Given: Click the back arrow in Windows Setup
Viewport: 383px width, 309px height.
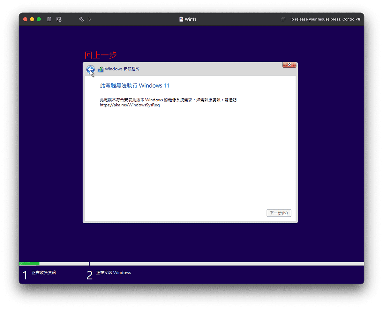Looking at the screenshot, I should coord(90,69).
